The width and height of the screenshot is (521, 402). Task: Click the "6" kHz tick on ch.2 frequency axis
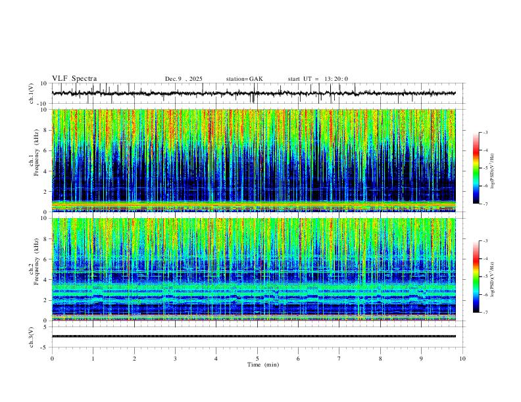(45, 259)
